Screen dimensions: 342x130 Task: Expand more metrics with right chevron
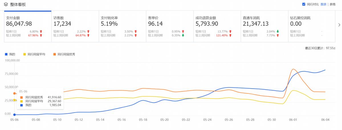(339, 25)
